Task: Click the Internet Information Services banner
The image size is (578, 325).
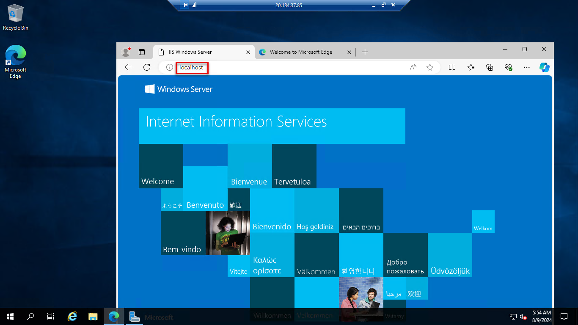Action: point(272,126)
